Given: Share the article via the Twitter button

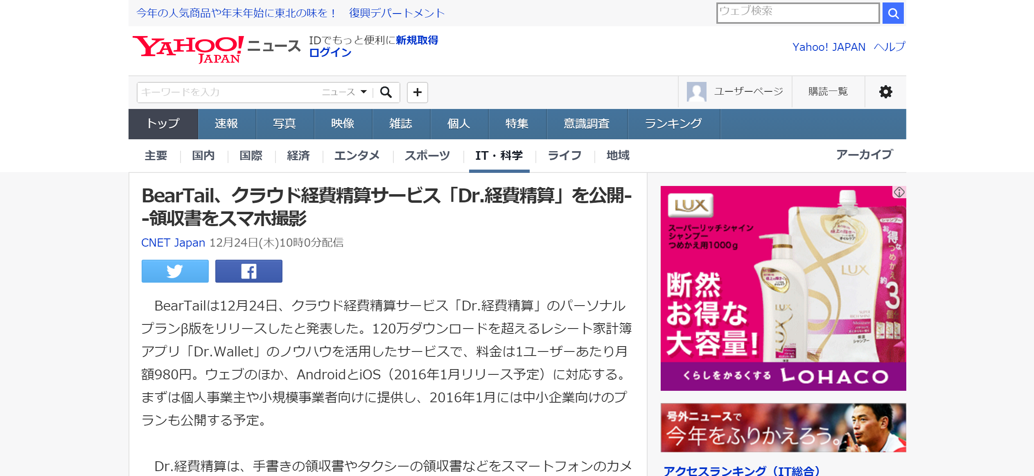Looking at the screenshot, I should pyautogui.click(x=175, y=271).
